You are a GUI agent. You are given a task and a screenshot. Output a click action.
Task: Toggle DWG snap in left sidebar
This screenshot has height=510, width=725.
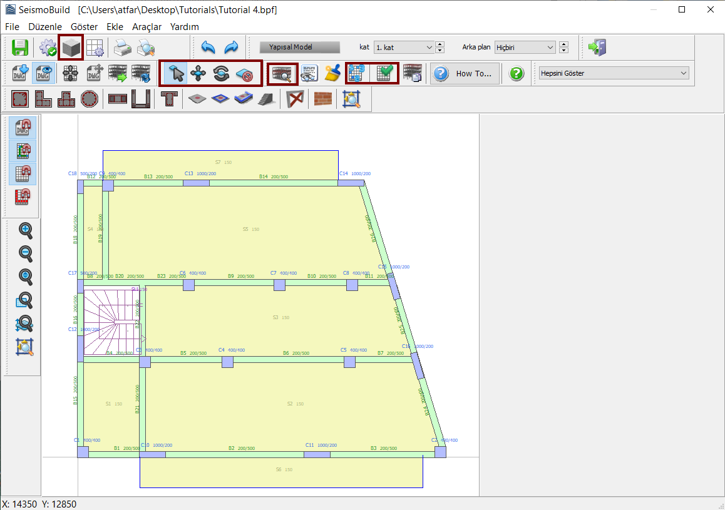click(23, 128)
